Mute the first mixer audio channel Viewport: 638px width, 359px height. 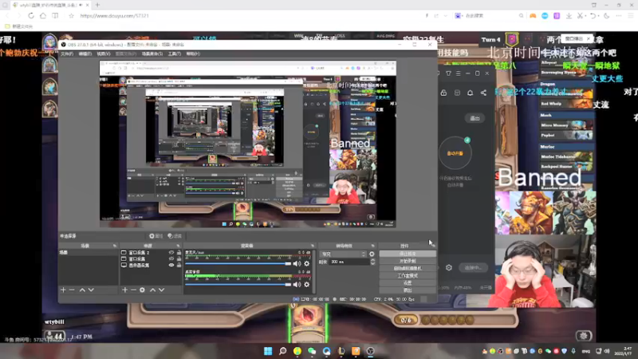[297, 264]
